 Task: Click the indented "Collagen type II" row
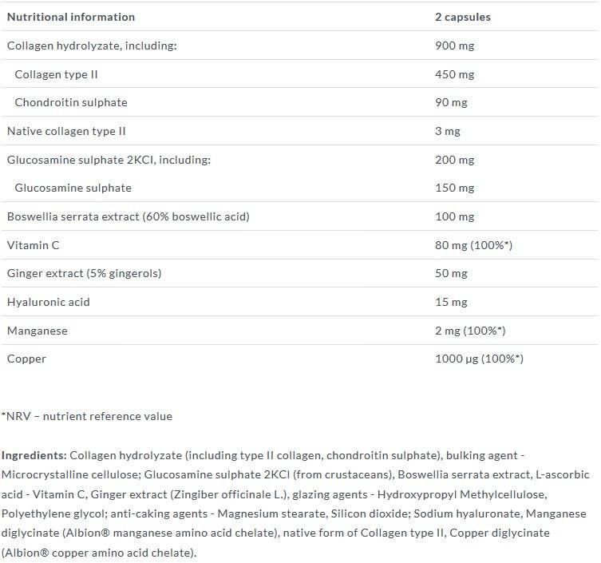click(x=57, y=74)
